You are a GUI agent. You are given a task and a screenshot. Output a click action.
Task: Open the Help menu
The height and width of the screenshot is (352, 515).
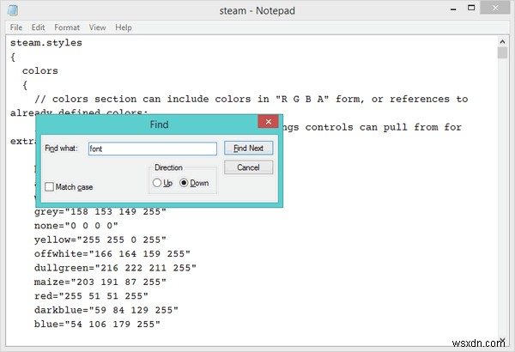(124, 27)
